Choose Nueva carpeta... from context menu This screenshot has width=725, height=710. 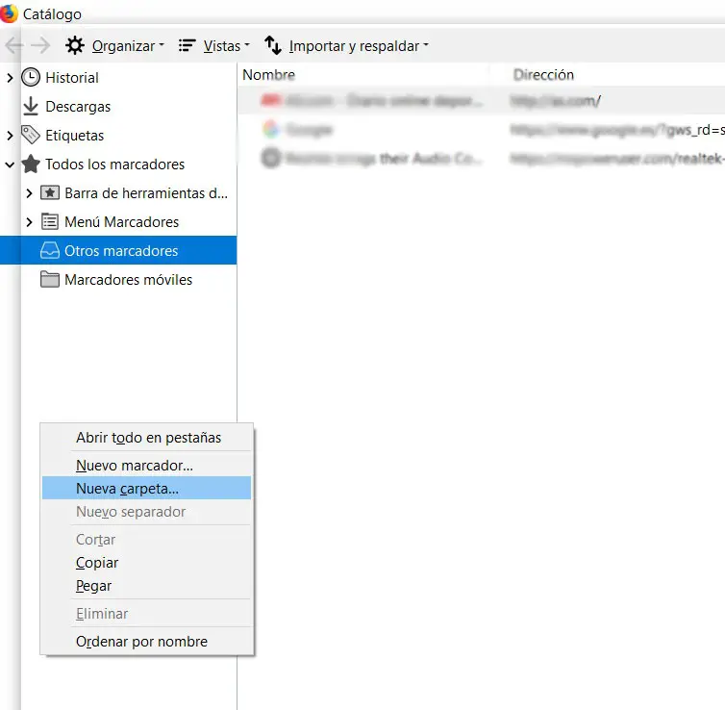coord(146,488)
